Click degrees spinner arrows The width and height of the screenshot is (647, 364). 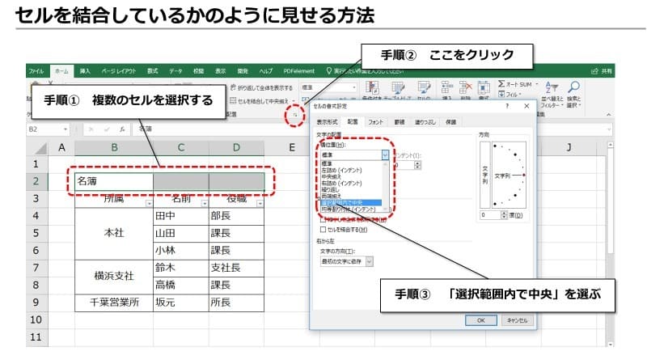tap(504, 215)
